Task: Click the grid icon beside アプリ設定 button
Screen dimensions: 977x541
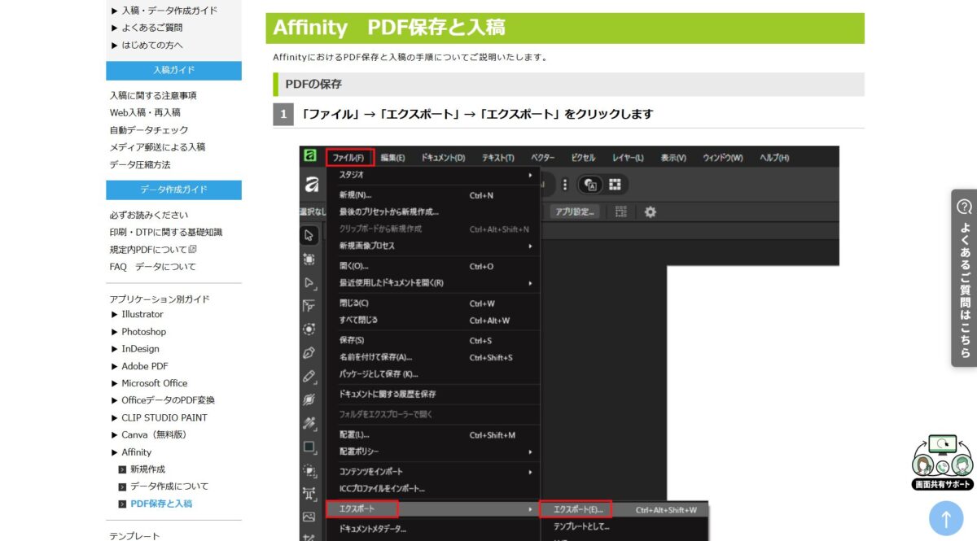Action: coord(621,212)
